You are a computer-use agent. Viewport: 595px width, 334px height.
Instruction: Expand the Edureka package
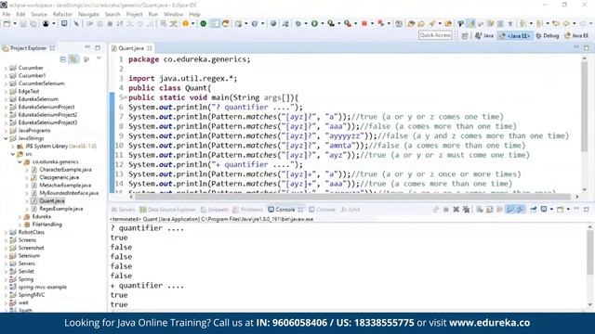point(20,216)
